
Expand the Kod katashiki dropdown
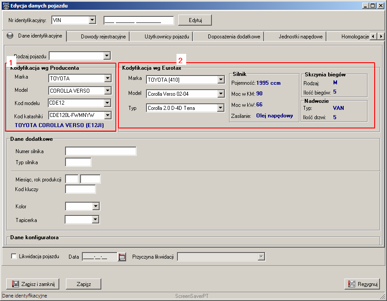(107, 115)
